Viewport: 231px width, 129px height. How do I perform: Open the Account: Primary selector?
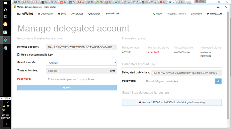pos(176,14)
